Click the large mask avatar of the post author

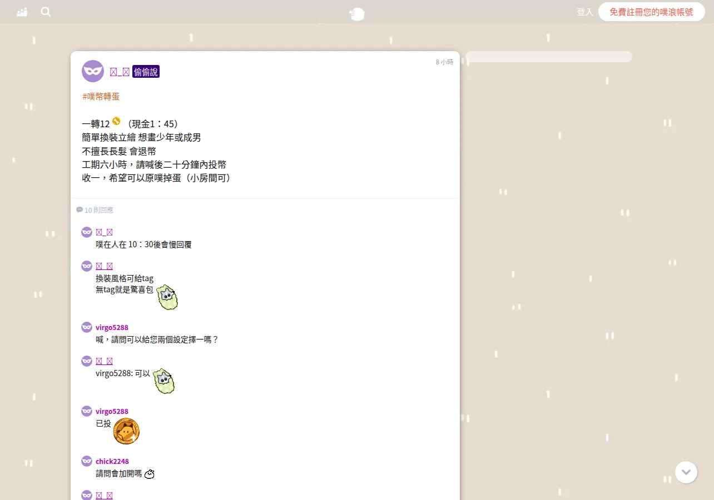click(93, 71)
